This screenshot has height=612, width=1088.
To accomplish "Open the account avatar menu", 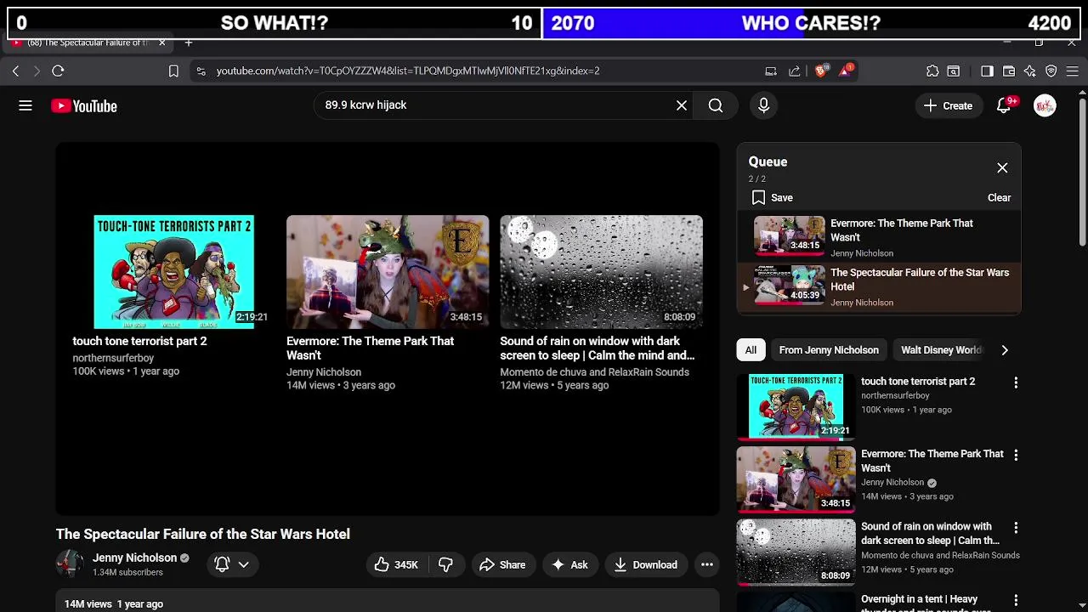I will (x=1045, y=105).
